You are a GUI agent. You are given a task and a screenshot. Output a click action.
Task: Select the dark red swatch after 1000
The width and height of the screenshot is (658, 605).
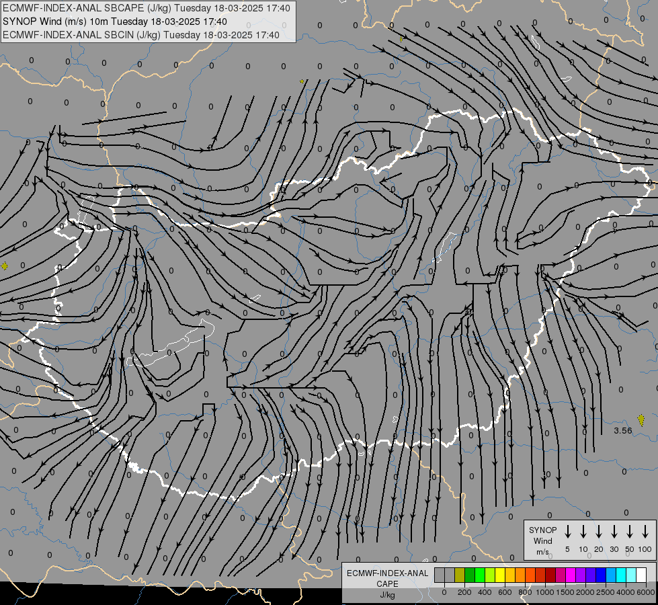tap(550, 575)
